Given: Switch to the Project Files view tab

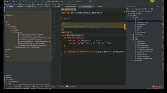Looking at the screenshot, I should click(x=29, y=6).
